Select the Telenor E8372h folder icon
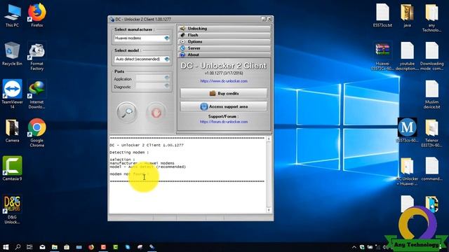Image resolution: width=449 pixels, height=252 pixels. tap(431, 133)
